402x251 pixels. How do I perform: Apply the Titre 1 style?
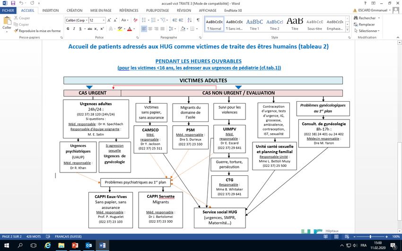click(254, 24)
